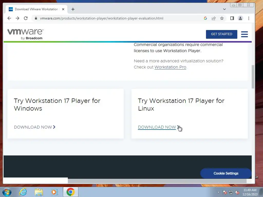Go back to the previous page

tap(9, 18)
